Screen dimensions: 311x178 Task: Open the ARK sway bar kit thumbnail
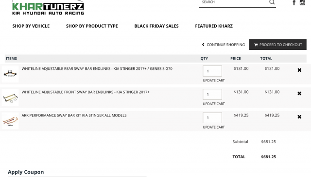[x=10, y=121]
